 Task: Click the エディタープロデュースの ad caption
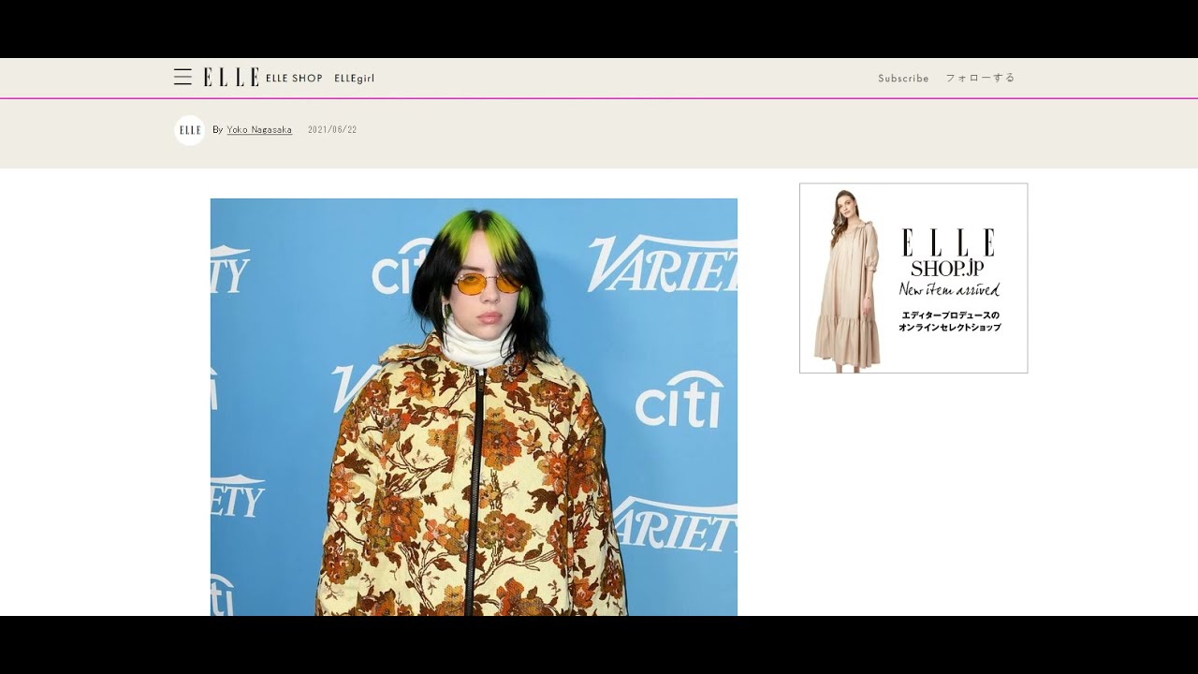pyautogui.click(x=949, y=315)
